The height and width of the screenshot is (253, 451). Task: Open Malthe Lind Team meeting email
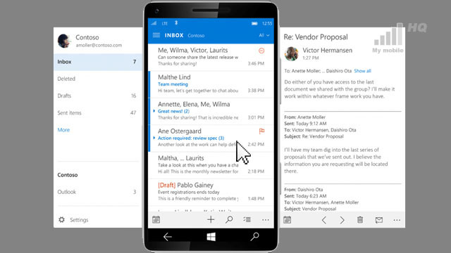211,84
